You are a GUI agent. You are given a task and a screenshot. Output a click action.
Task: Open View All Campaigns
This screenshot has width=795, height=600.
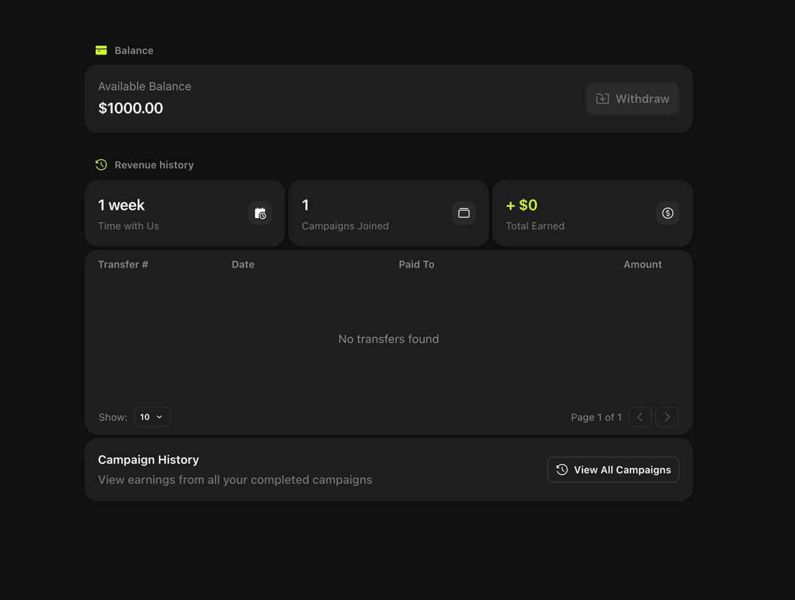pos(613,470)
